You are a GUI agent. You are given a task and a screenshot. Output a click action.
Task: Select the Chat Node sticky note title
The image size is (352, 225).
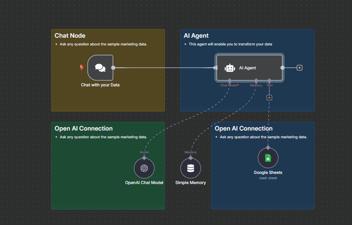click(x=70, y=36)
